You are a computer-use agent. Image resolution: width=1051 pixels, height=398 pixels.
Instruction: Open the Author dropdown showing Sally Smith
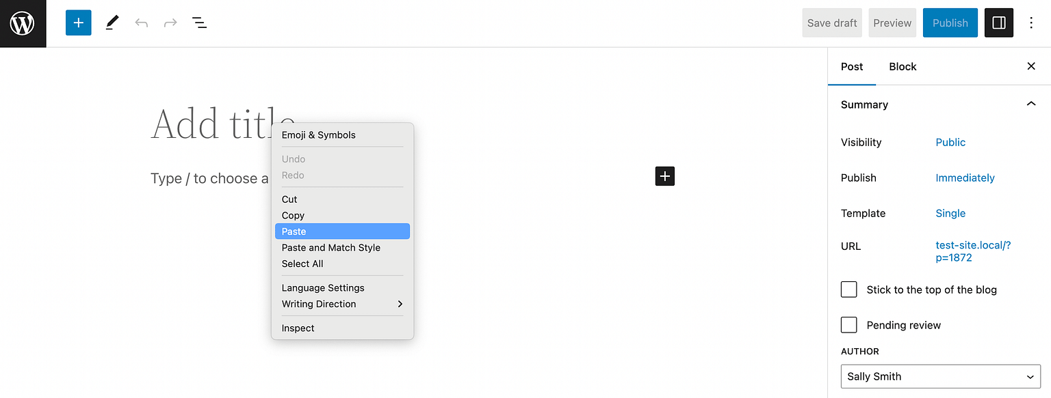coord(940,376)
